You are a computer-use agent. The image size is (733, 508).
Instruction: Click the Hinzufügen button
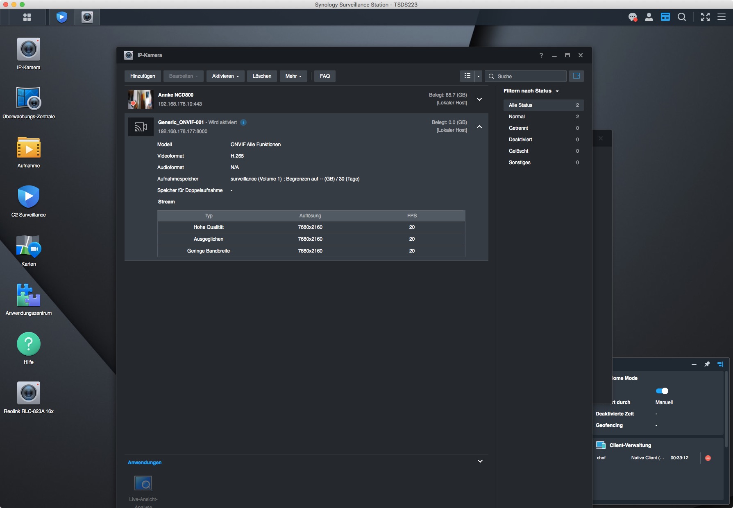pos(143,76)
